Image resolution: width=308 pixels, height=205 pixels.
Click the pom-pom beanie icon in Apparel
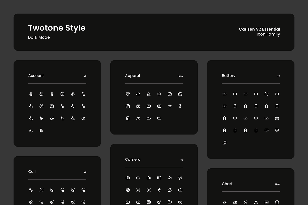pos(149,94)
